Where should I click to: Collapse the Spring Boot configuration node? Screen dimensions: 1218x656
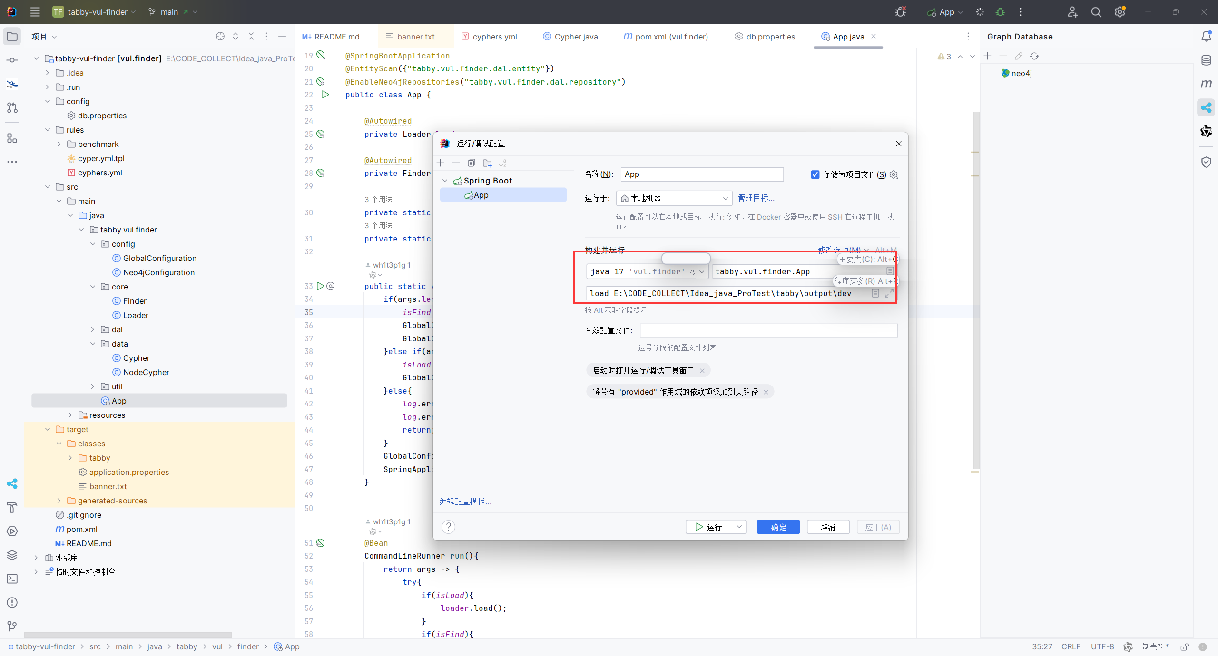tap(445, 181)
